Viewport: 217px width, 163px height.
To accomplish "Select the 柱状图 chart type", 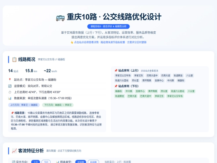I will click(x=81, y=162).
